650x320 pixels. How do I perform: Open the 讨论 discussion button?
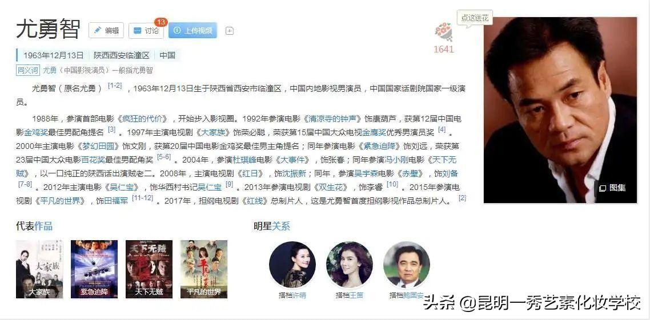click(146, 30)
